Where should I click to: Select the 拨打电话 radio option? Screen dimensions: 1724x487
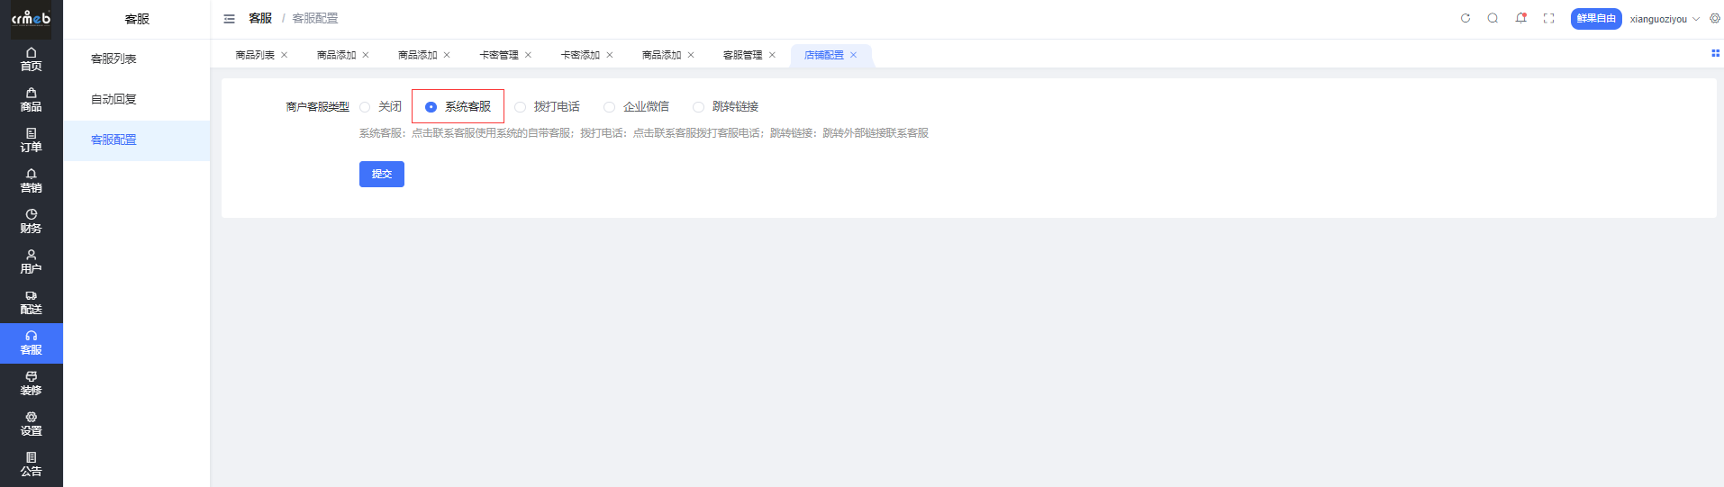click(x=521, y=107)
